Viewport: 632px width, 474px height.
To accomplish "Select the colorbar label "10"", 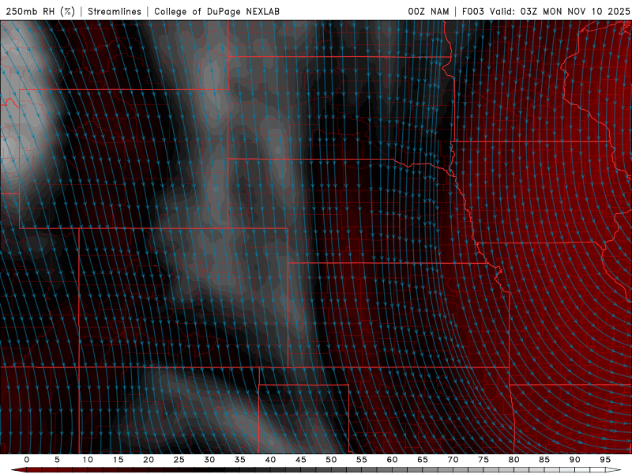I will click(x=88, y=460).
